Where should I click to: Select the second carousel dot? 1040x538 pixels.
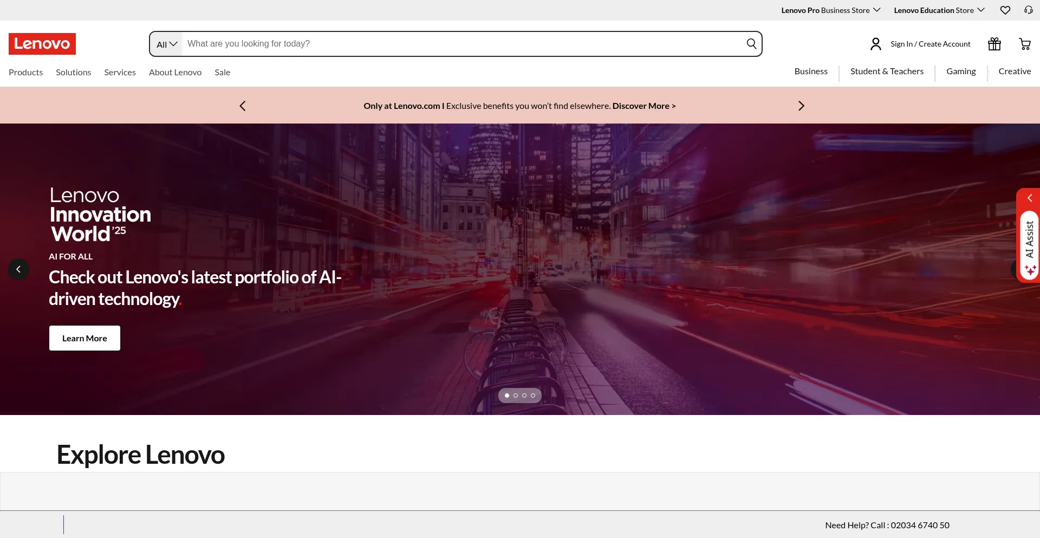pyautogui.click(x=516, y=396)
